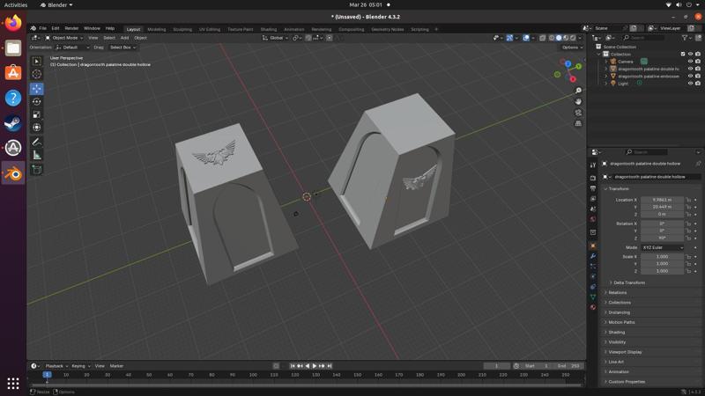This screenshot has height=396, width=705.
Task: Switch to the Shading workspace tab
Action: pyautogui.click(x=269, y=29)
